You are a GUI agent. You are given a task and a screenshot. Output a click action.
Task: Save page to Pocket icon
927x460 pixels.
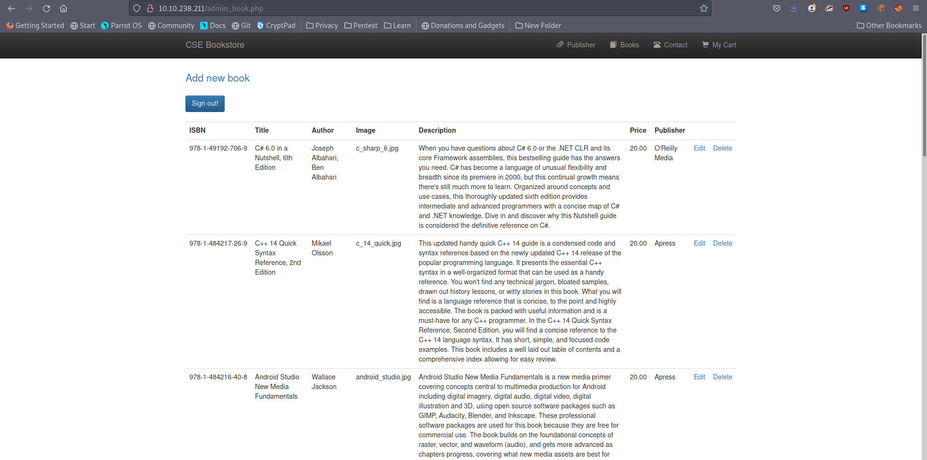point(776,8)
